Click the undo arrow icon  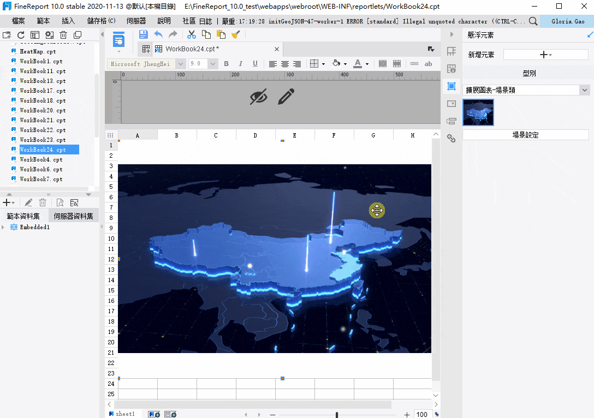pos(158,34)
